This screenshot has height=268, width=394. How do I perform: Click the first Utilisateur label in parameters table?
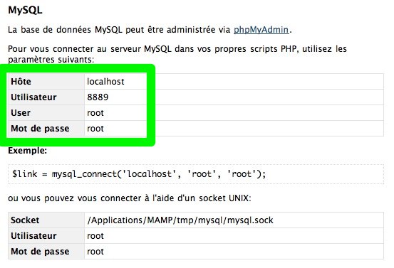33,97
